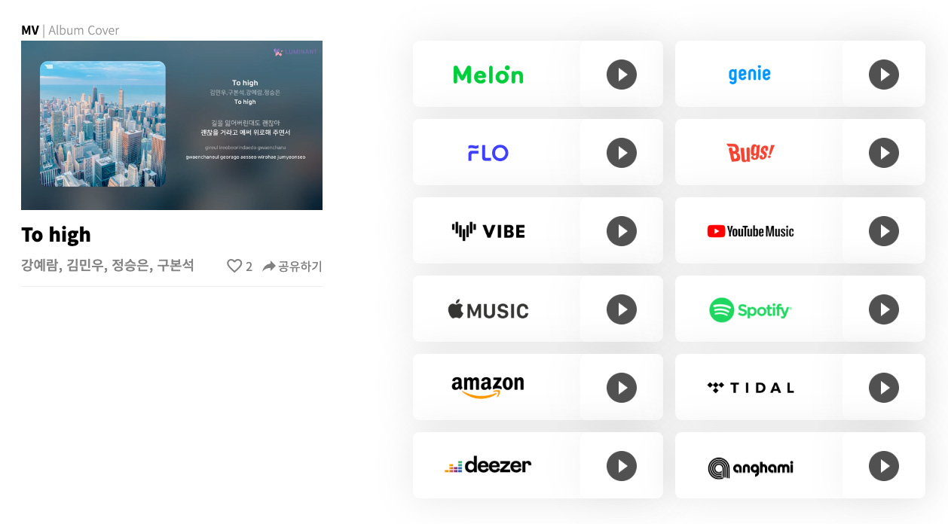Screen dimensions: 948x524
Task: Play on YouTube Music
Action: click(x=883, y=231)
